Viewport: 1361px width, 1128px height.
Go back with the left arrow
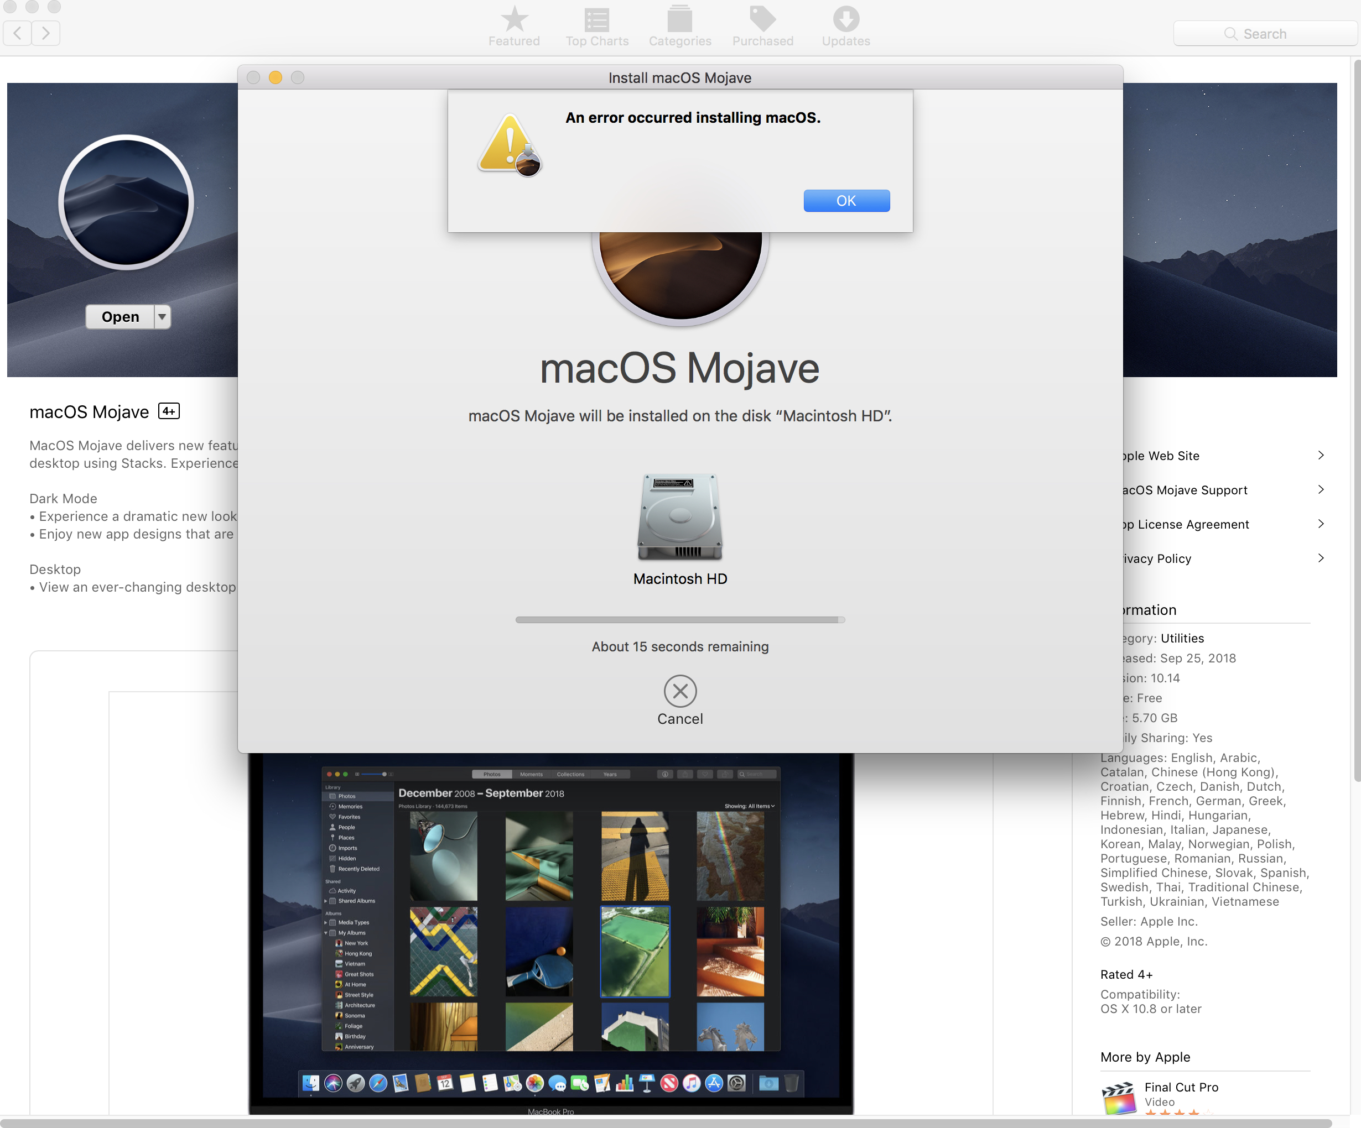(x=18, y=33)
